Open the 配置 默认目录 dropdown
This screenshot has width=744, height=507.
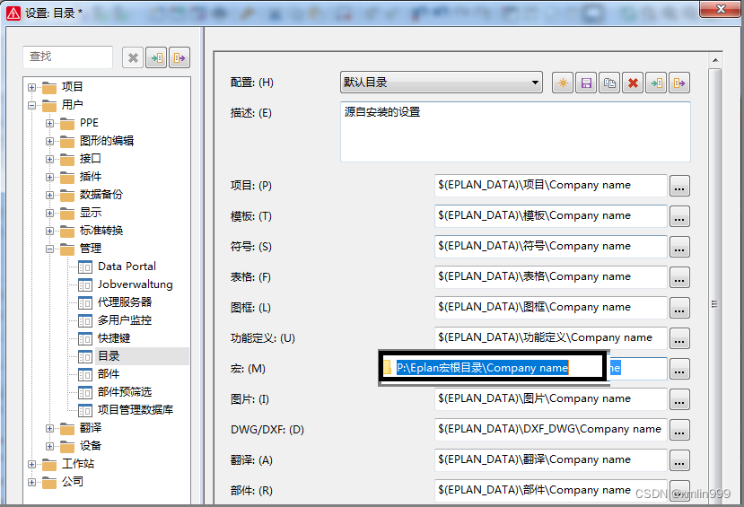pos(442,83)
